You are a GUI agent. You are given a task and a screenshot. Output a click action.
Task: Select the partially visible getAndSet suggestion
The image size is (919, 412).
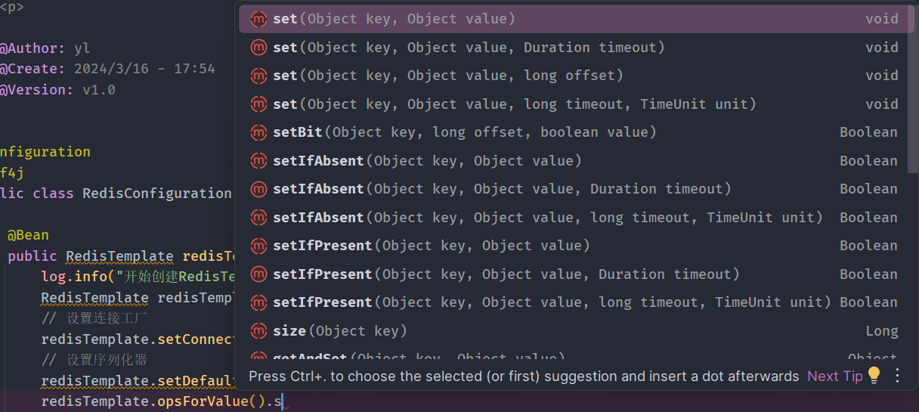(x=419, y=358)
